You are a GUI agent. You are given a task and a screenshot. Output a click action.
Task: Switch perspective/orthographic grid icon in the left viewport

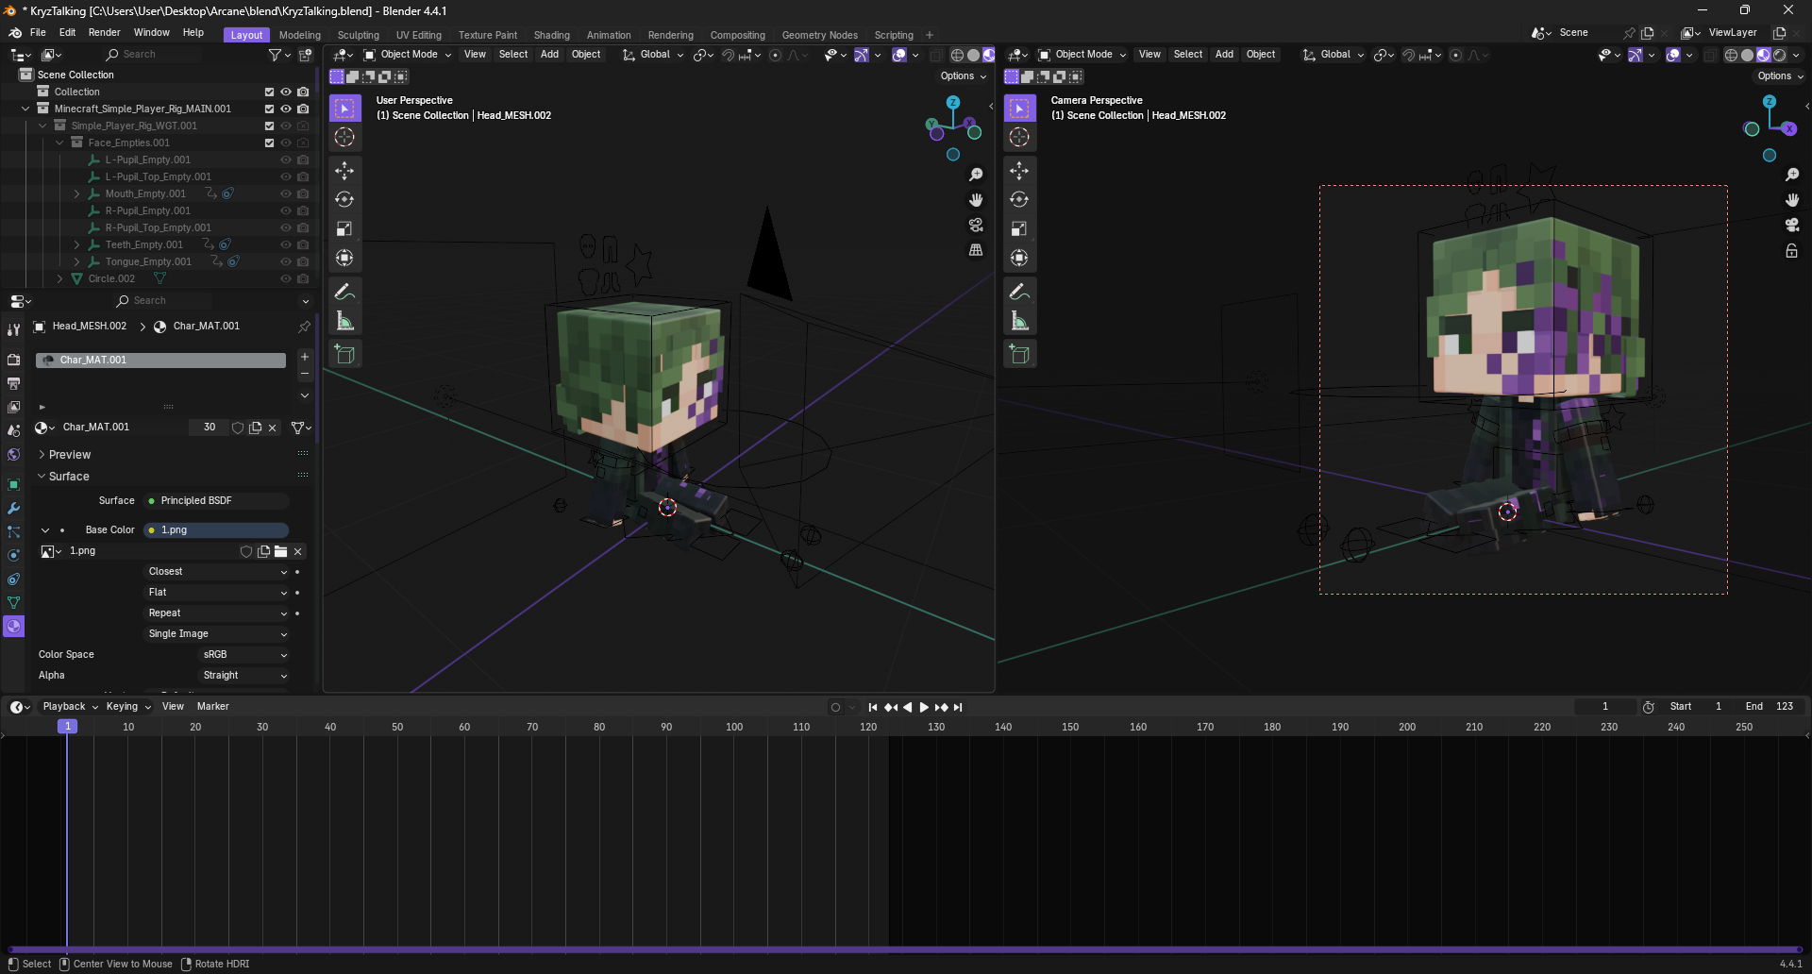click(976, 250)
